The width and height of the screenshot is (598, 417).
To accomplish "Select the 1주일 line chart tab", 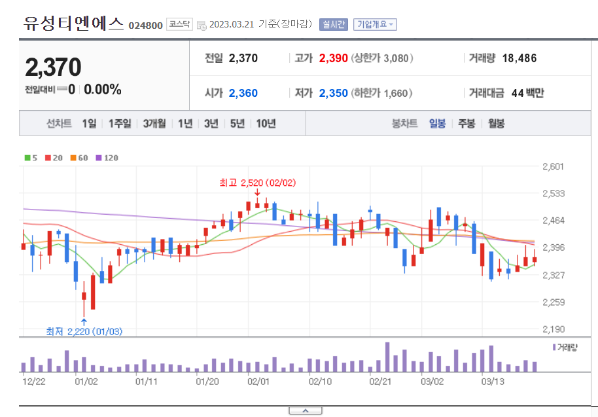I will (x=120, y=124).
